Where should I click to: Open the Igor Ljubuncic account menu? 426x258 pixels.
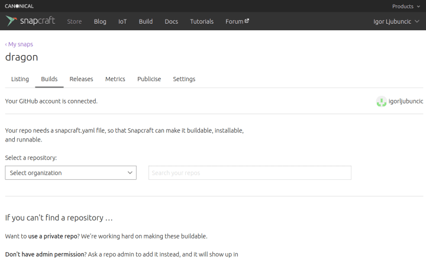[396, 21]
